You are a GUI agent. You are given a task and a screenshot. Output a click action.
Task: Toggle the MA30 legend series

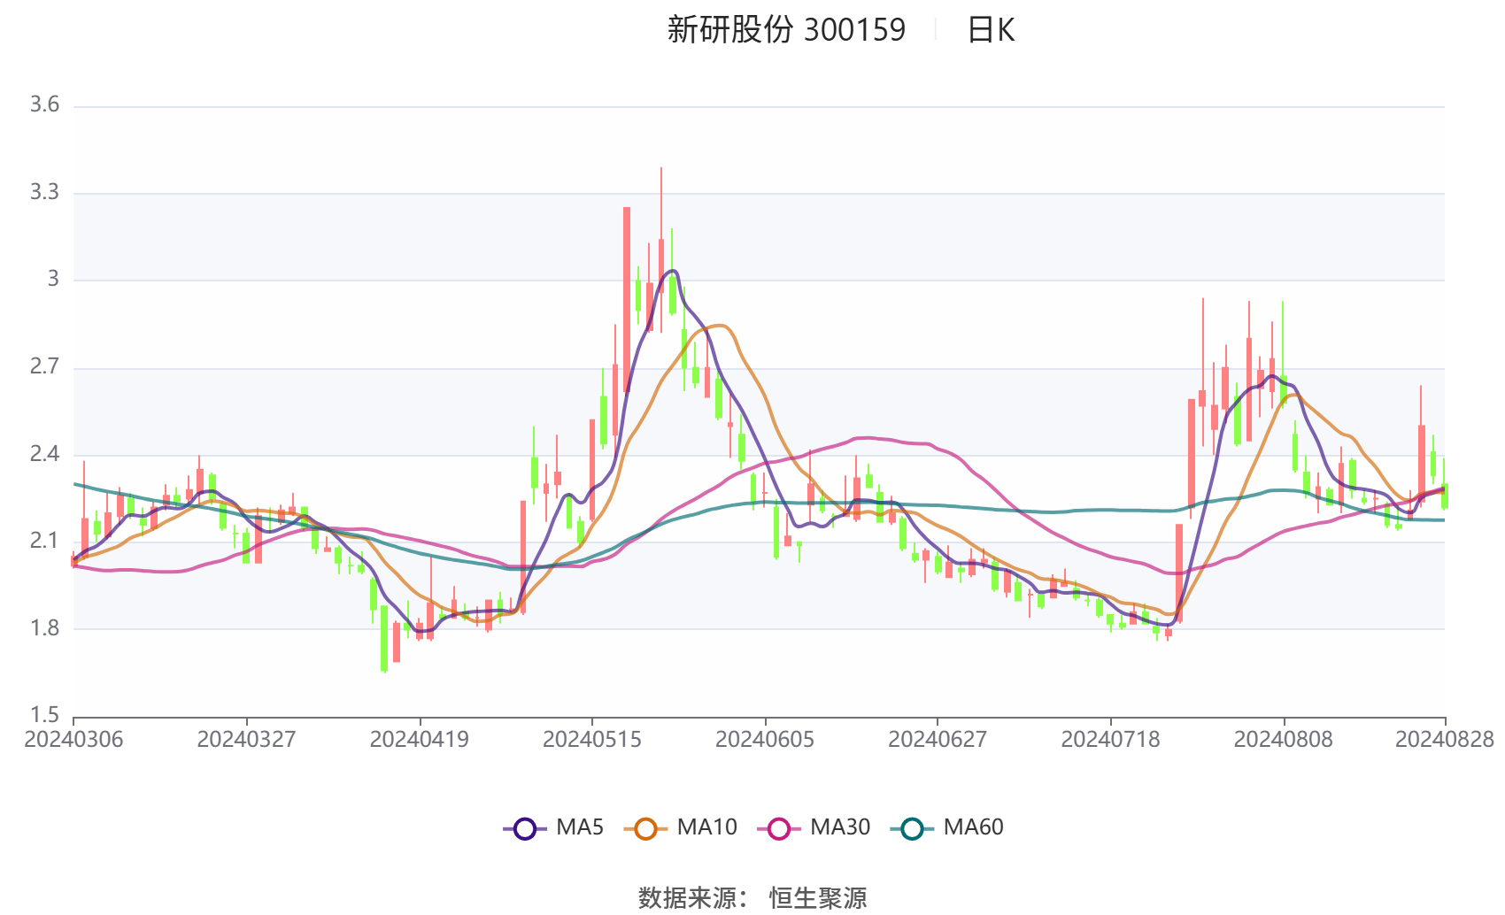(x=814, y=827)
